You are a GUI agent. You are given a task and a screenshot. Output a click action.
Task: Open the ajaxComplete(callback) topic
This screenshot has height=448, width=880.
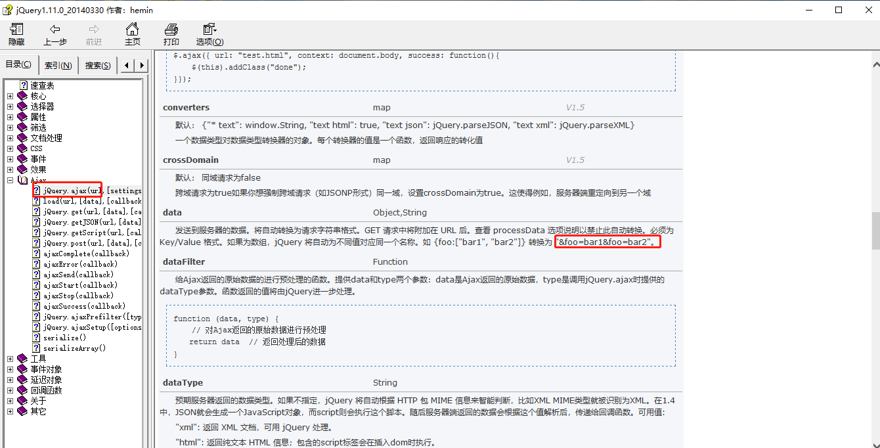click(x=86, y=254)
